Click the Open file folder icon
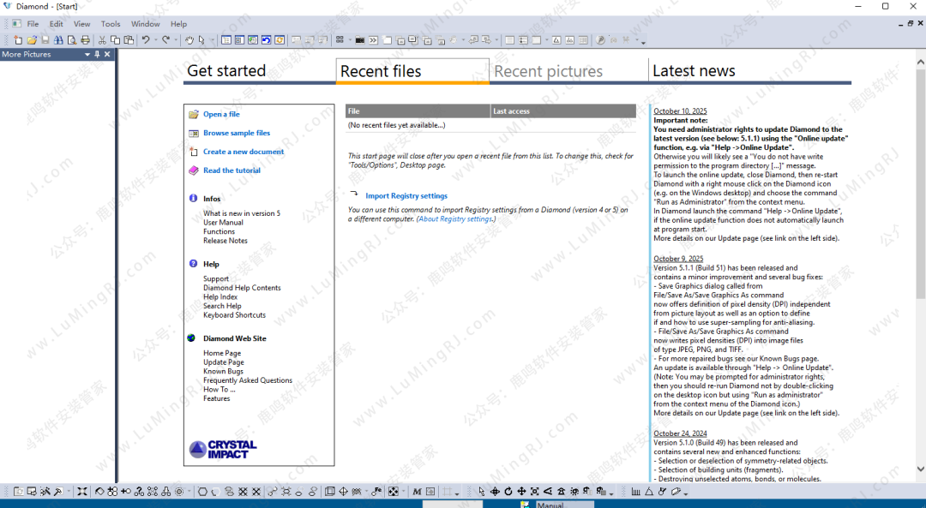The width and height of the screenshot is (926, 508). [32, 40]
